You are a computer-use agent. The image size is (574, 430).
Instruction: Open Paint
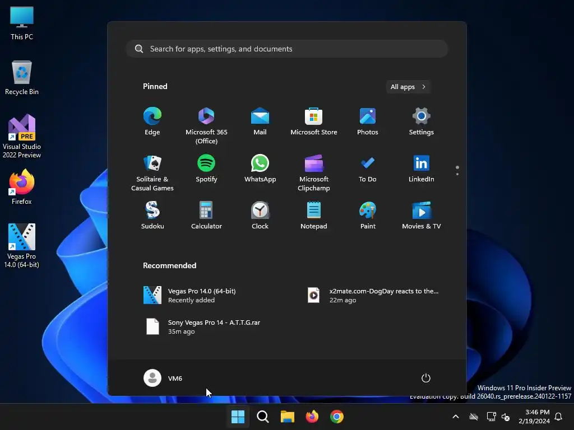point(368,216)
